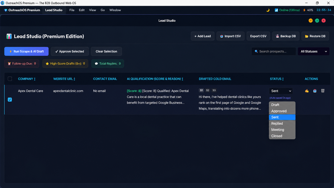Click the green [Score: 8] label
This screenshot has width=334, height=188.
point(134,91)
